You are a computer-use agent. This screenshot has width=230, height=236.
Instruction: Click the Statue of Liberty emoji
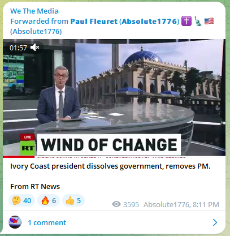pos(198,21)
